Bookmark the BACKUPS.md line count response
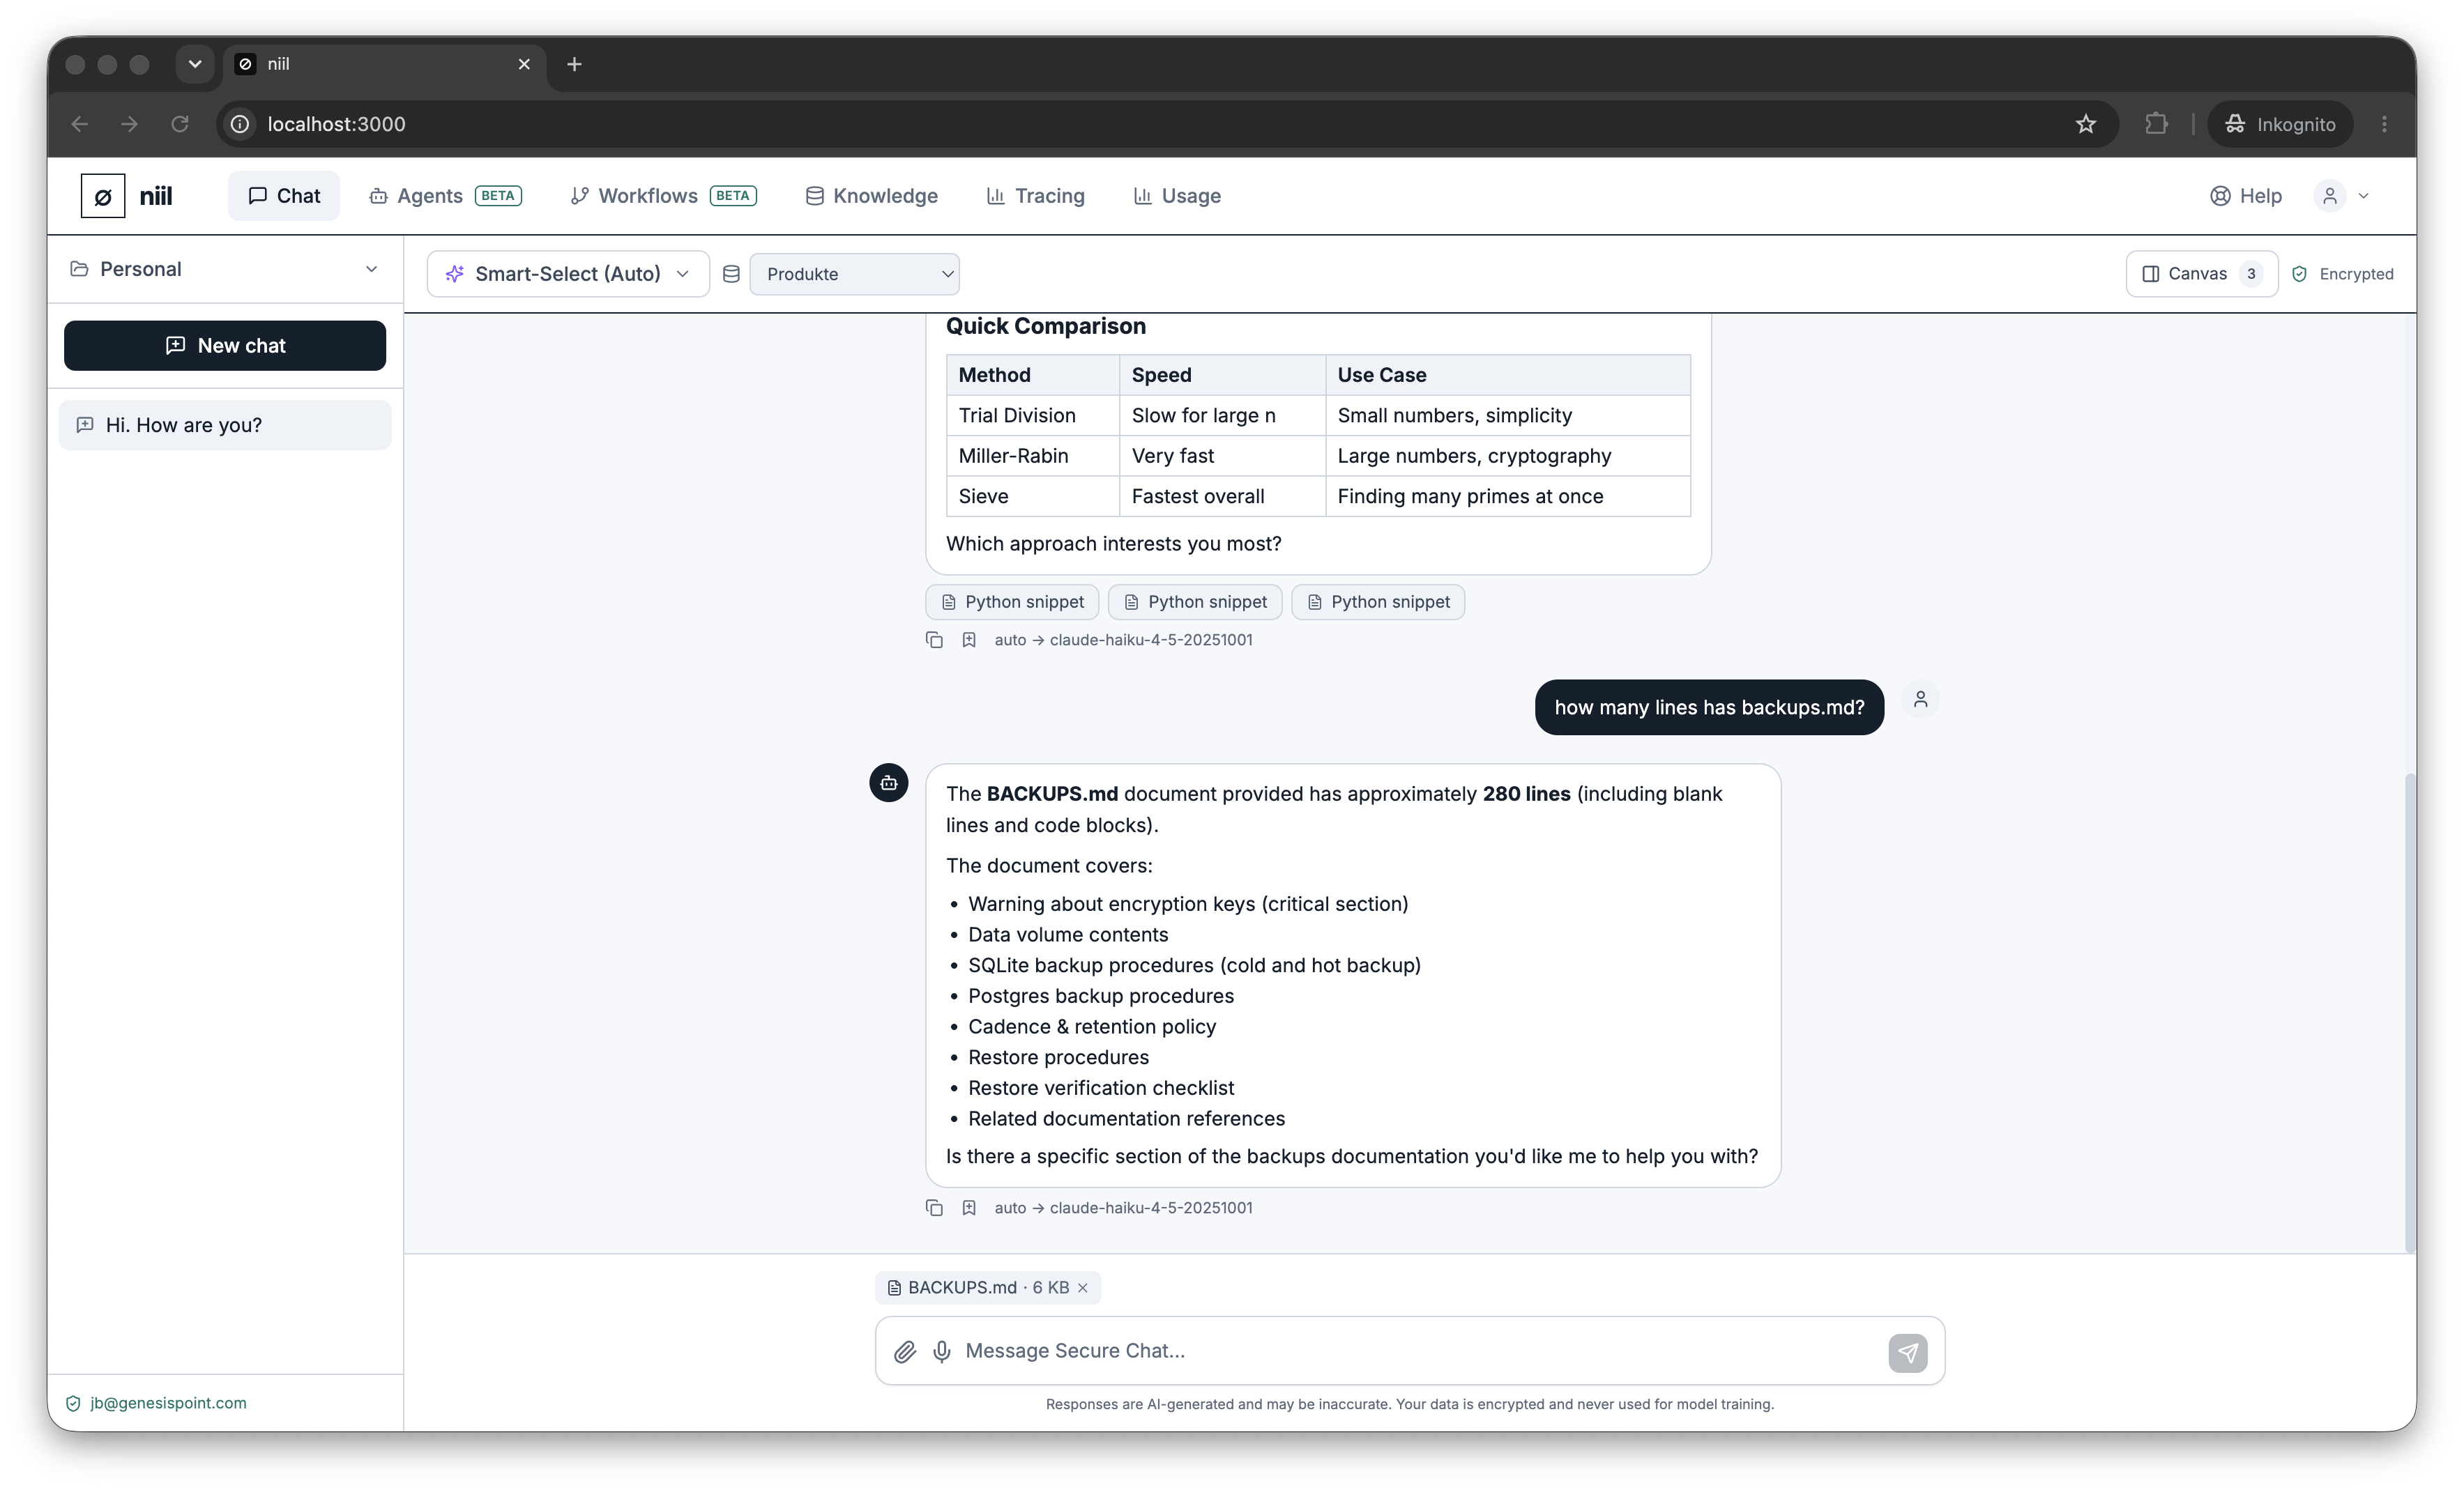Image resolution: width=2464 pixels, height=1490 pixels. 969,1207
